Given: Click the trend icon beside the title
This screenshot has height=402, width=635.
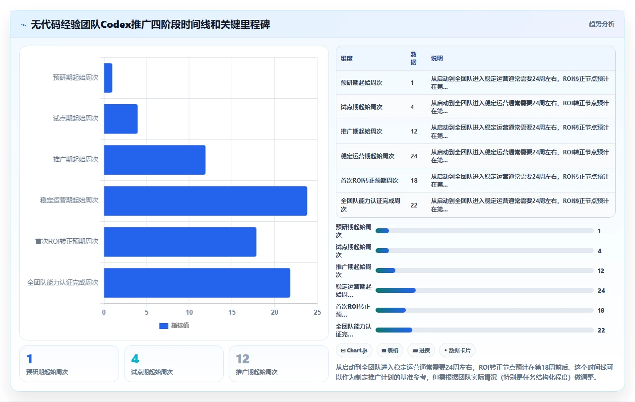Looking at the screenshot, I should coord(24,25).
